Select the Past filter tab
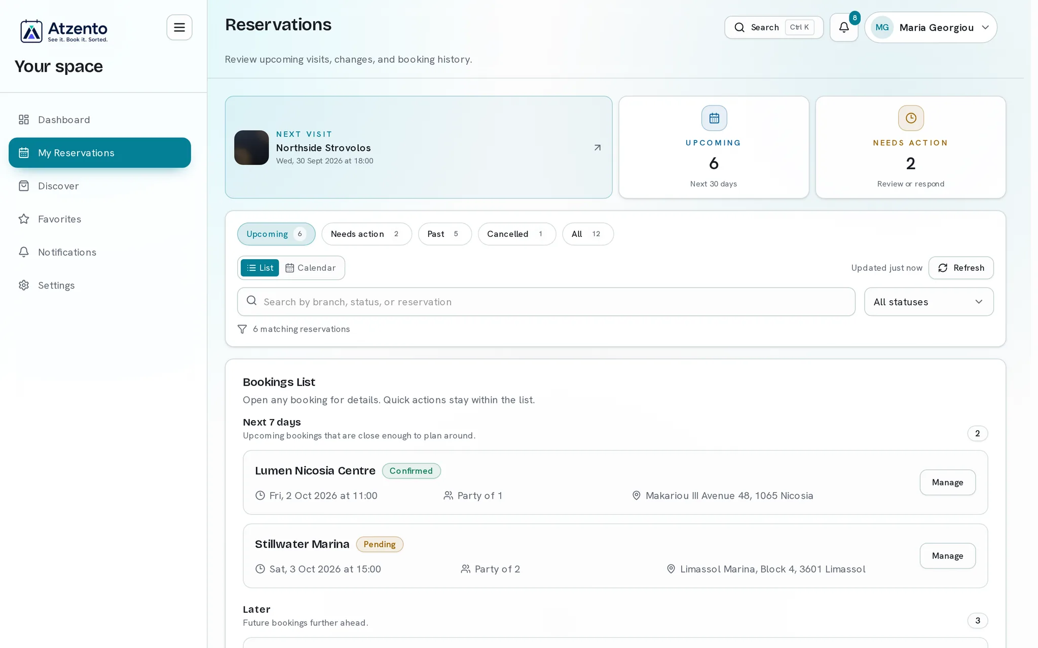Viewport: 1038px width, 648px height. coord(444,234)
